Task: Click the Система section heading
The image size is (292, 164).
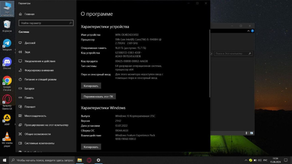Action: [24, 32]
